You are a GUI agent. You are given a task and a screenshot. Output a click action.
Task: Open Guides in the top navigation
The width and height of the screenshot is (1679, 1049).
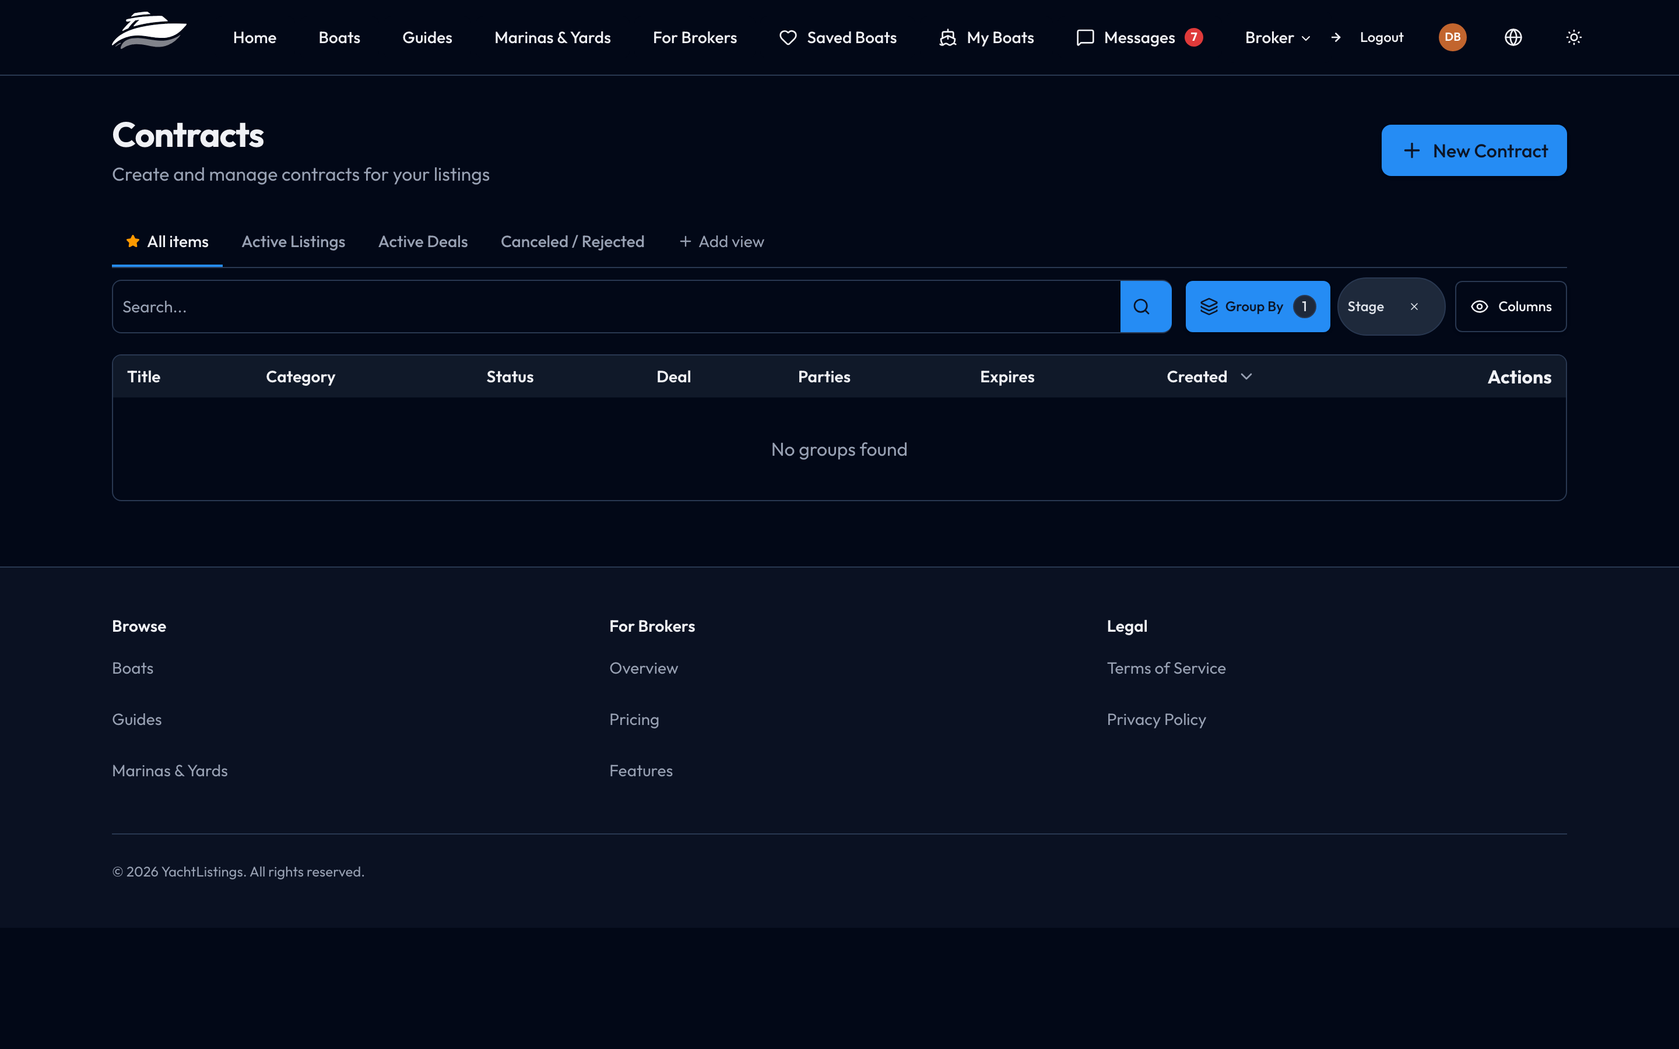(x=427, y=37)
